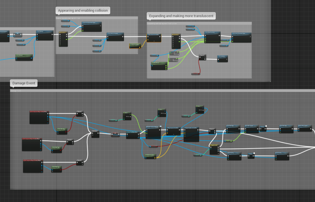Click the 'Damage Event' comment bubble
Viewport: 315px width, 202px height.
click(24, 83)
